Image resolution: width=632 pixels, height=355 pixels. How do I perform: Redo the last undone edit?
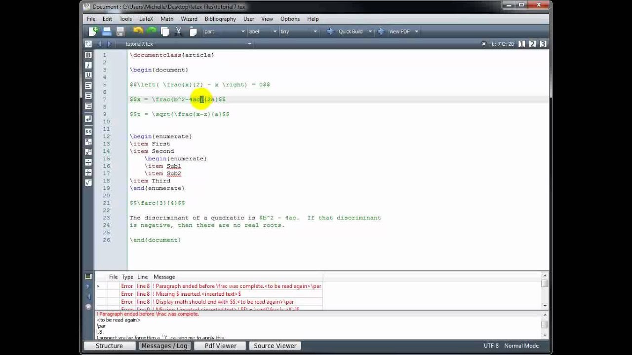coord(152,31)
